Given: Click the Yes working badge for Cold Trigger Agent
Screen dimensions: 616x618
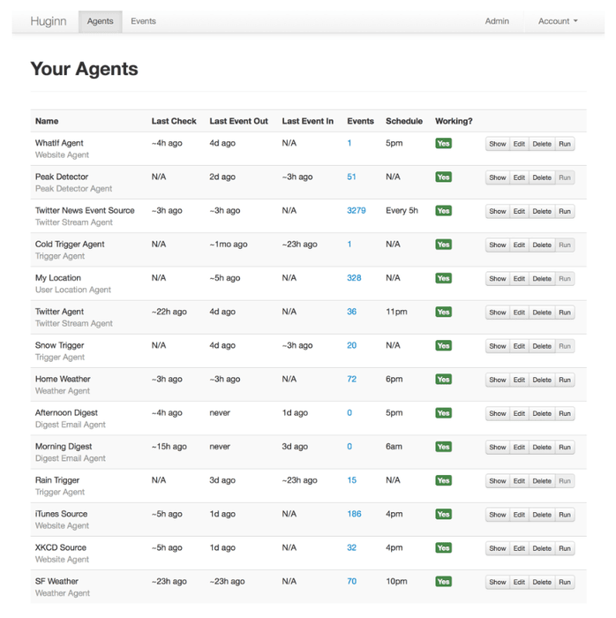Looking at the screenshot, I should click(x=443, y=245).
